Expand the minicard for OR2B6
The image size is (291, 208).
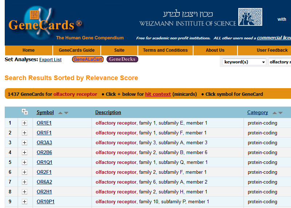click(25, 153)
